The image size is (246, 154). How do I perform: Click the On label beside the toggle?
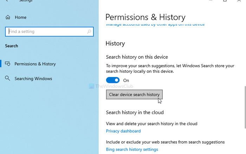point(126,80)
